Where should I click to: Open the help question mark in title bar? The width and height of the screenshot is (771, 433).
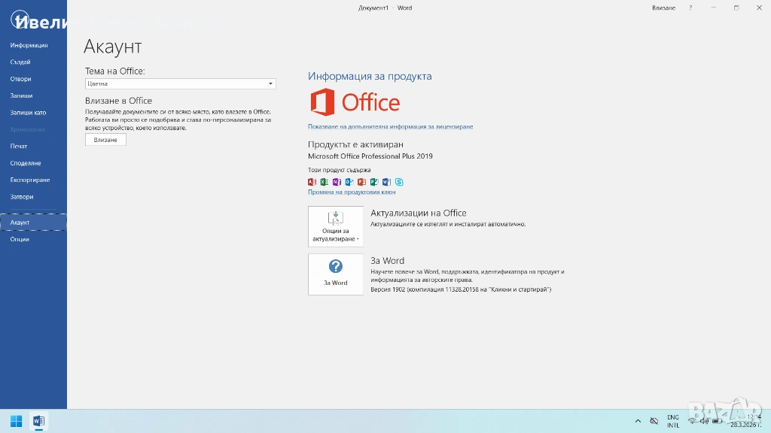click(690, 8)
